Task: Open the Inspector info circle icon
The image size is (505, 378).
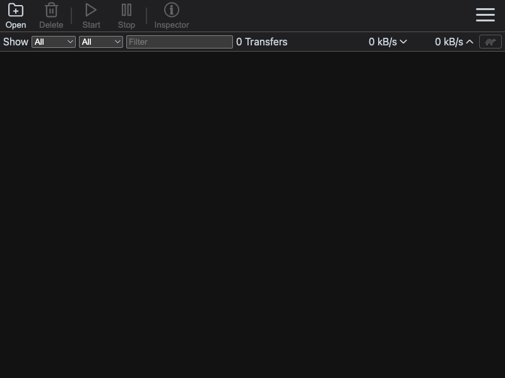Action: point(171,10)
